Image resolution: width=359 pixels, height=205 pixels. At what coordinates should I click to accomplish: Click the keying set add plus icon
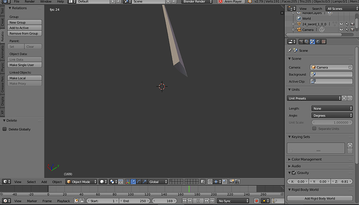click(x=350, y=145)
